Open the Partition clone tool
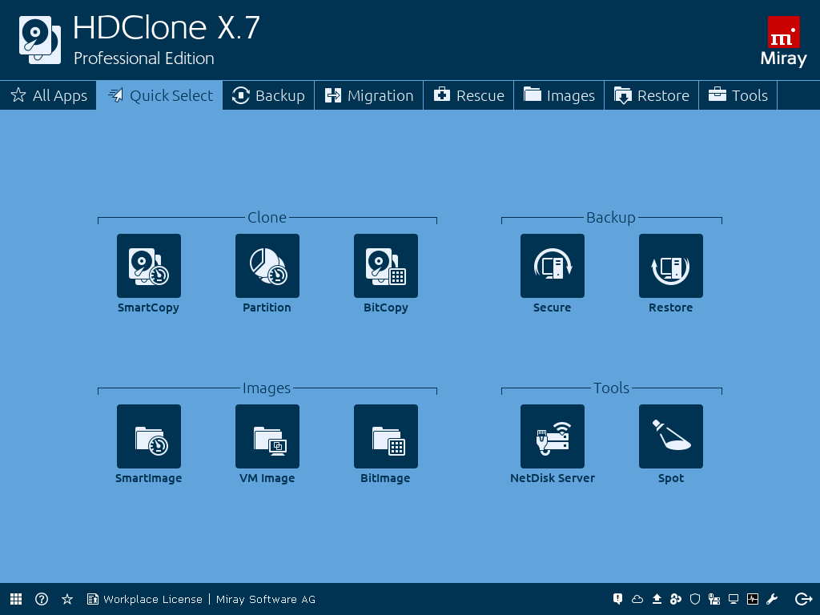The width and height of the screenshot is (820, 615). pyautogui.click(x=267, y=266)
